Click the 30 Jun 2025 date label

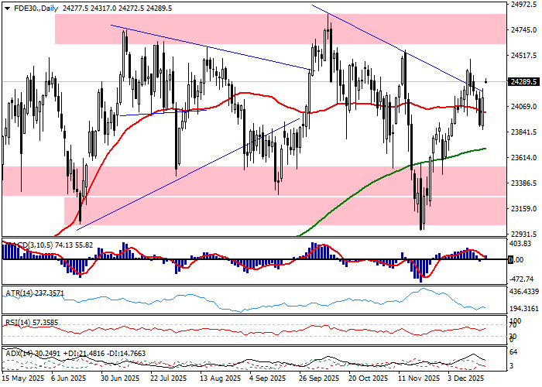120,379
